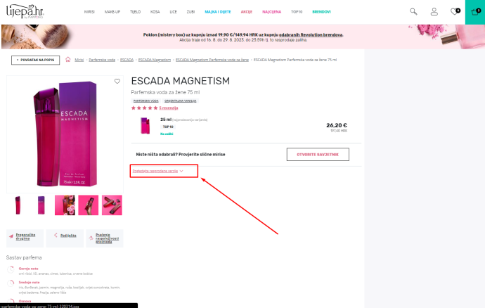This screenshot has width=485, height=308.
Task: Open the shopping cart icon
Action: pos(474,12)
